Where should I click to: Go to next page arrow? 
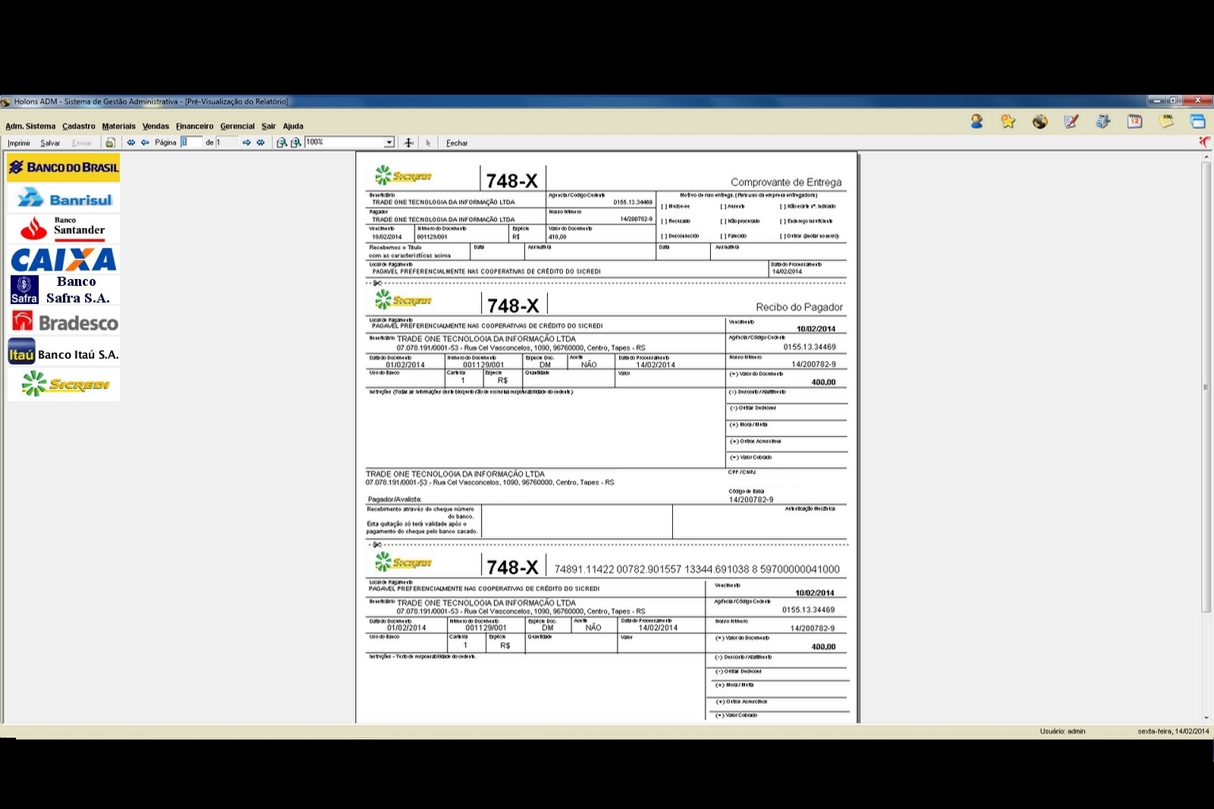click(247, 143)
